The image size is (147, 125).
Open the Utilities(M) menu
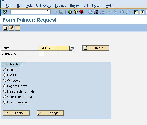44,6
